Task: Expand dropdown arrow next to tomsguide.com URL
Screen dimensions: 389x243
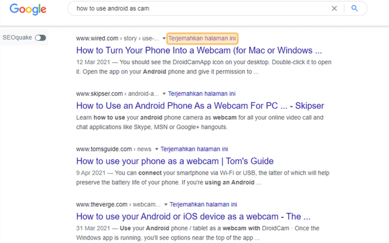Action: 157,149
